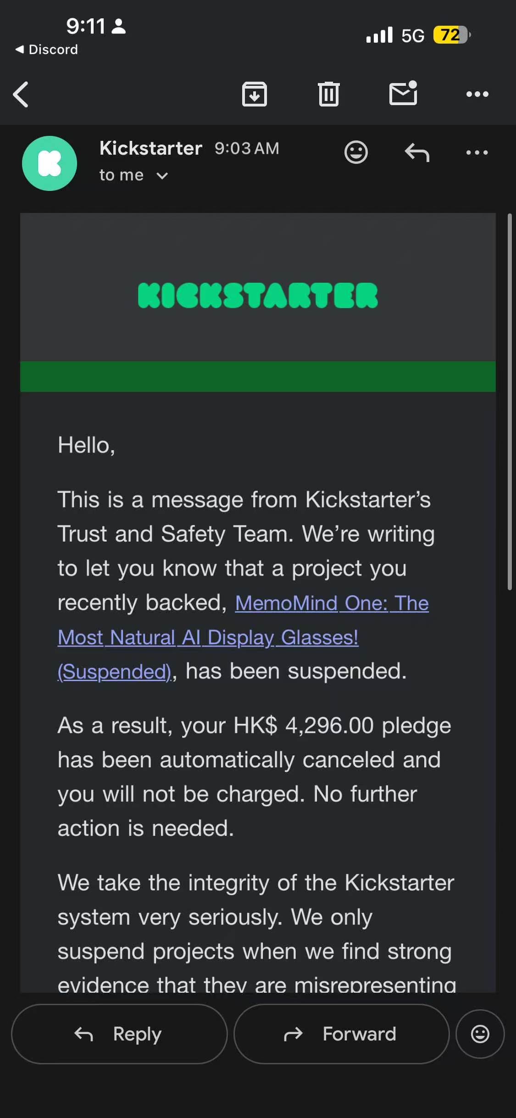Open emoji reaction button in bottom bar
Viewport: 516px width, 1118px height.
click(x=480, y=1034)
